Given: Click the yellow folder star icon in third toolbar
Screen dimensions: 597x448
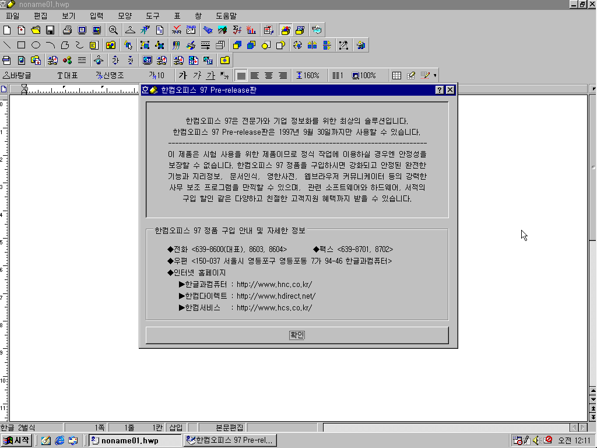Looking at the screenshot, I should click(x=224, y=60).
